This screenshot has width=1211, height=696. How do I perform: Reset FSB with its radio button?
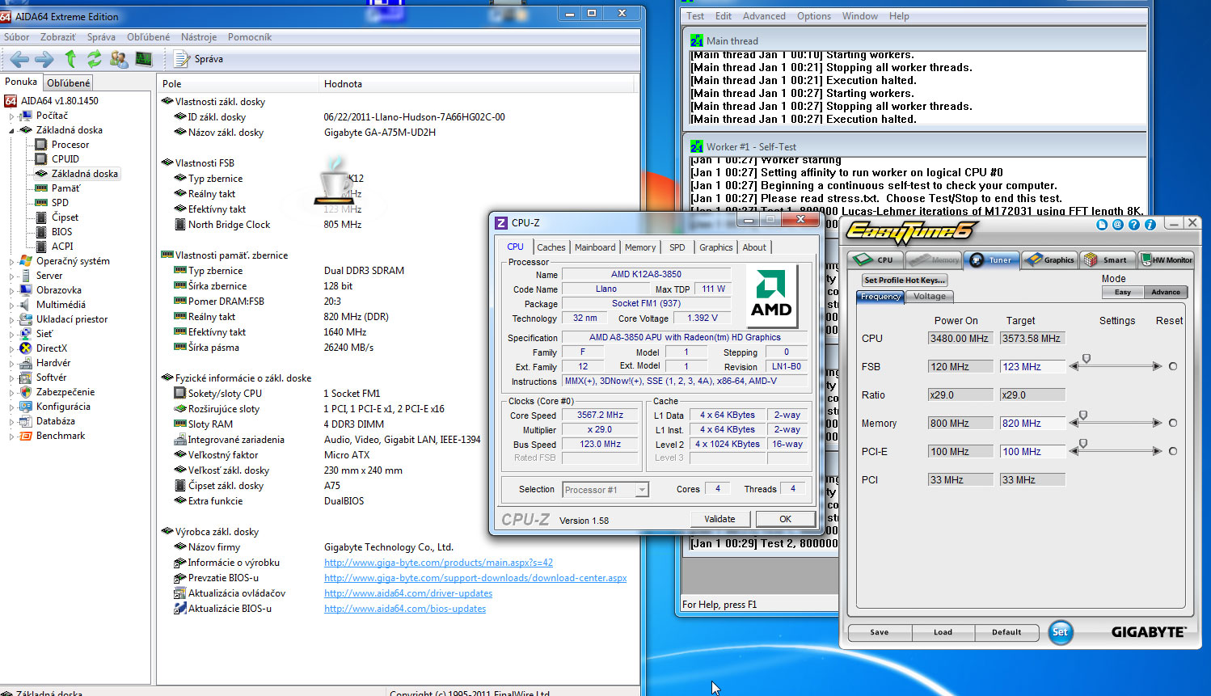click(x=1173, y=366)
